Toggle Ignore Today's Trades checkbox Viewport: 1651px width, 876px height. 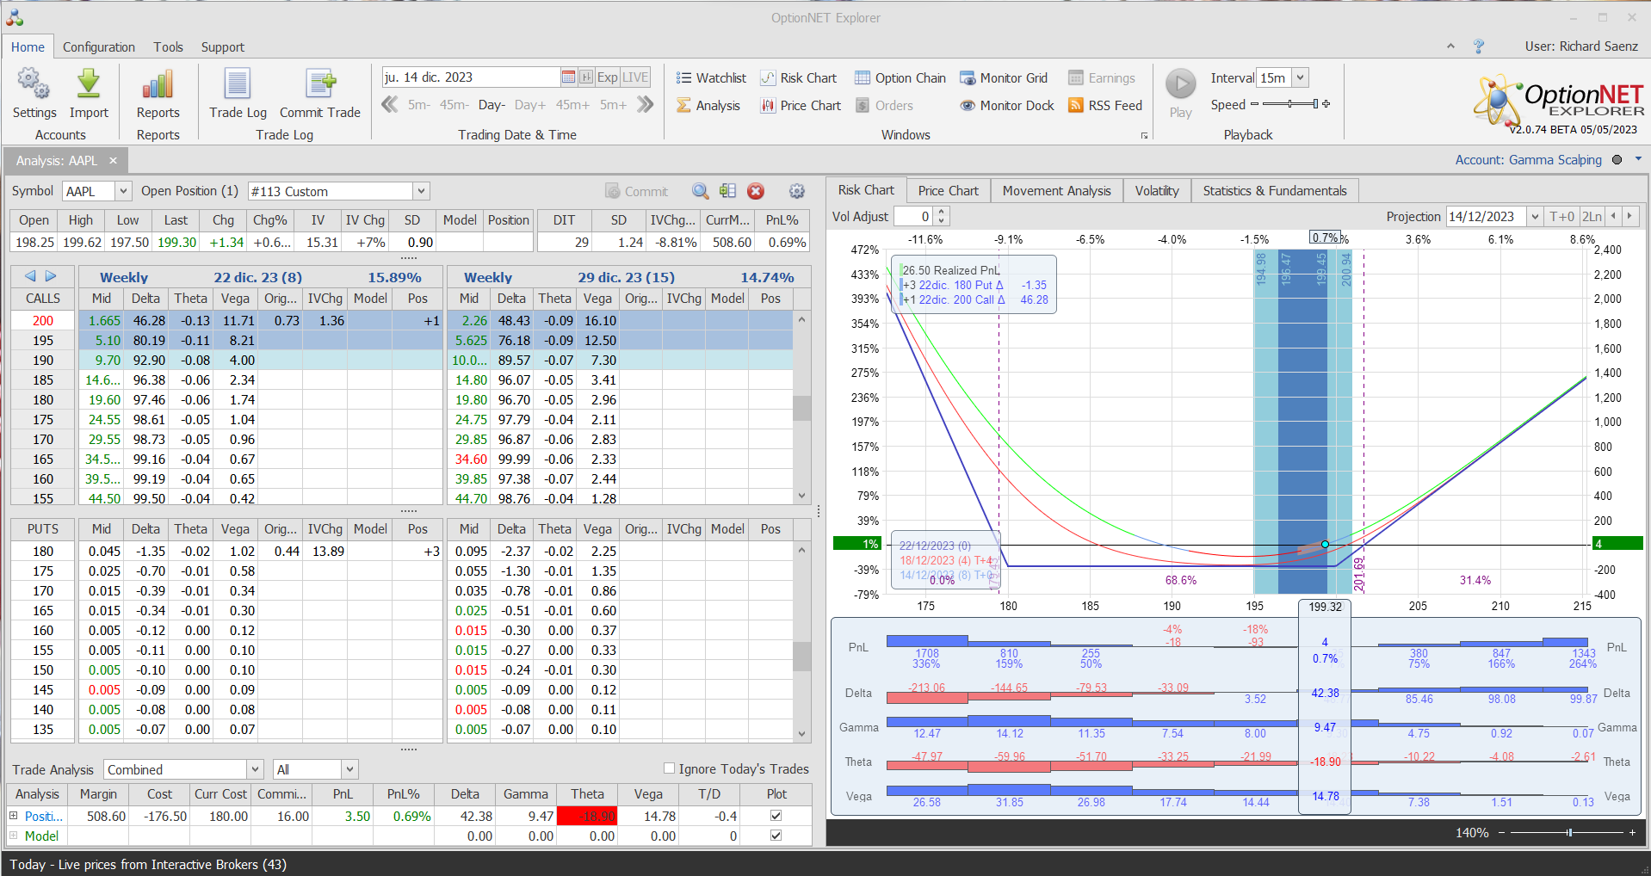pyautogui.click(x=669, y=768)
